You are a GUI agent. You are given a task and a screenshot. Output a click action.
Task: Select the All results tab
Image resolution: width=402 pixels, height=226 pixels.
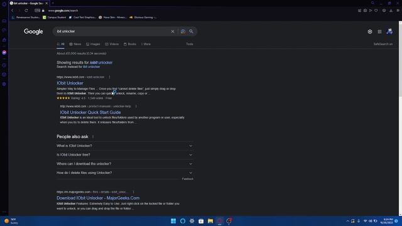click(60, 44)
